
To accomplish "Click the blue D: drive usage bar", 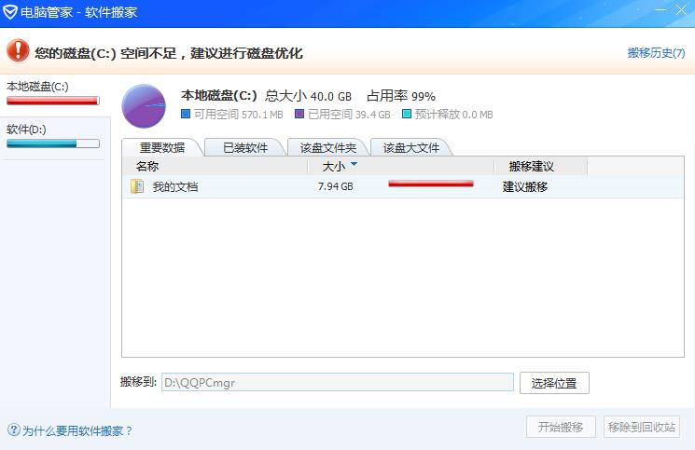I will pos(53,143).
